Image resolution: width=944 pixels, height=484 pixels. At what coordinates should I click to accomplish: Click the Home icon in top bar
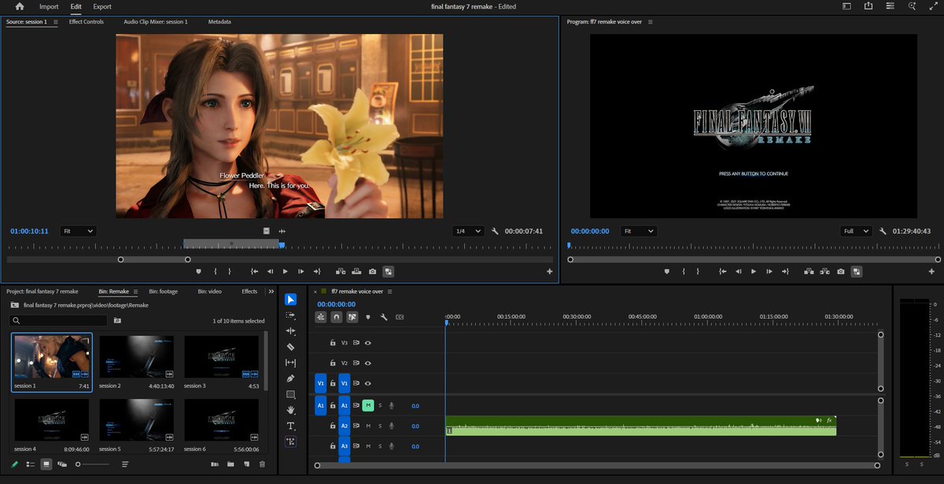pos(20,6)
